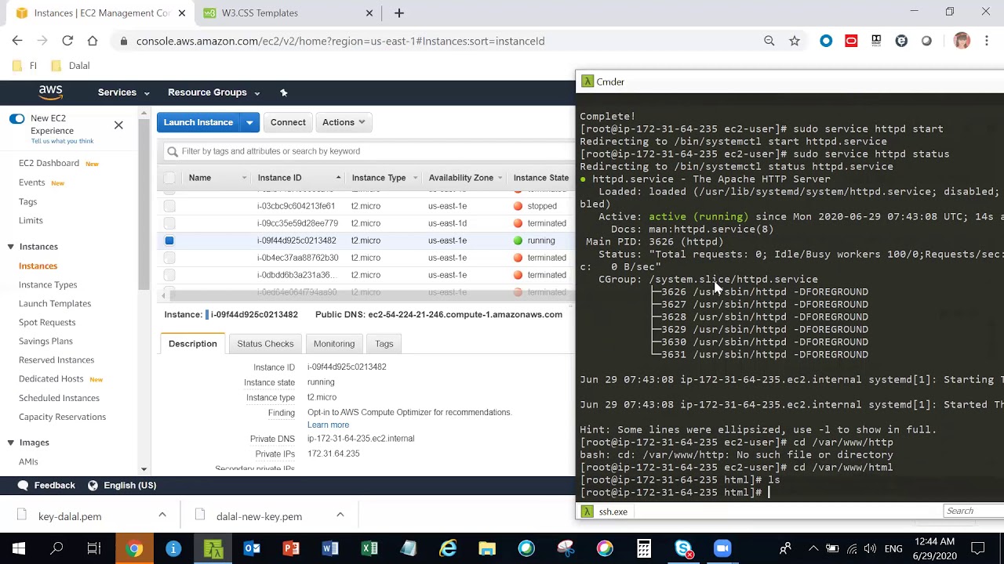Open Word from the taskbar
Viewport: 1004px width, 564px height.
[x=330, y=548]
